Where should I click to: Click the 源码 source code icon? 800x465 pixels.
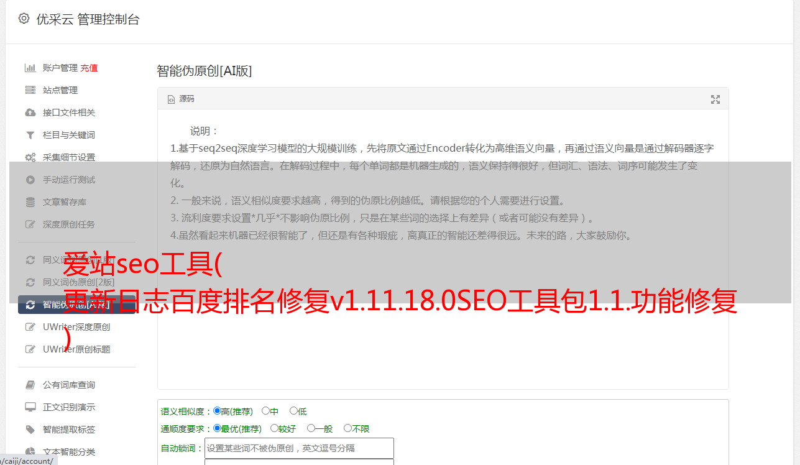[x=172, y=99]
